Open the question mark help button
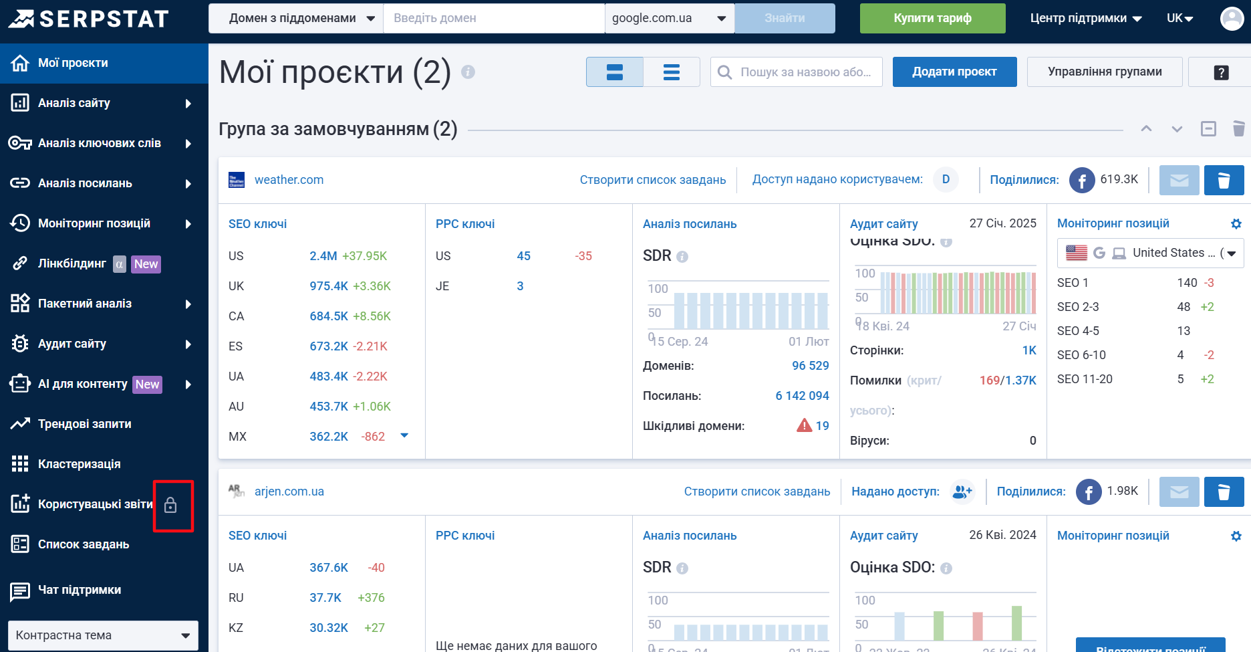1251x652 pixels. tap(1221, 72)
